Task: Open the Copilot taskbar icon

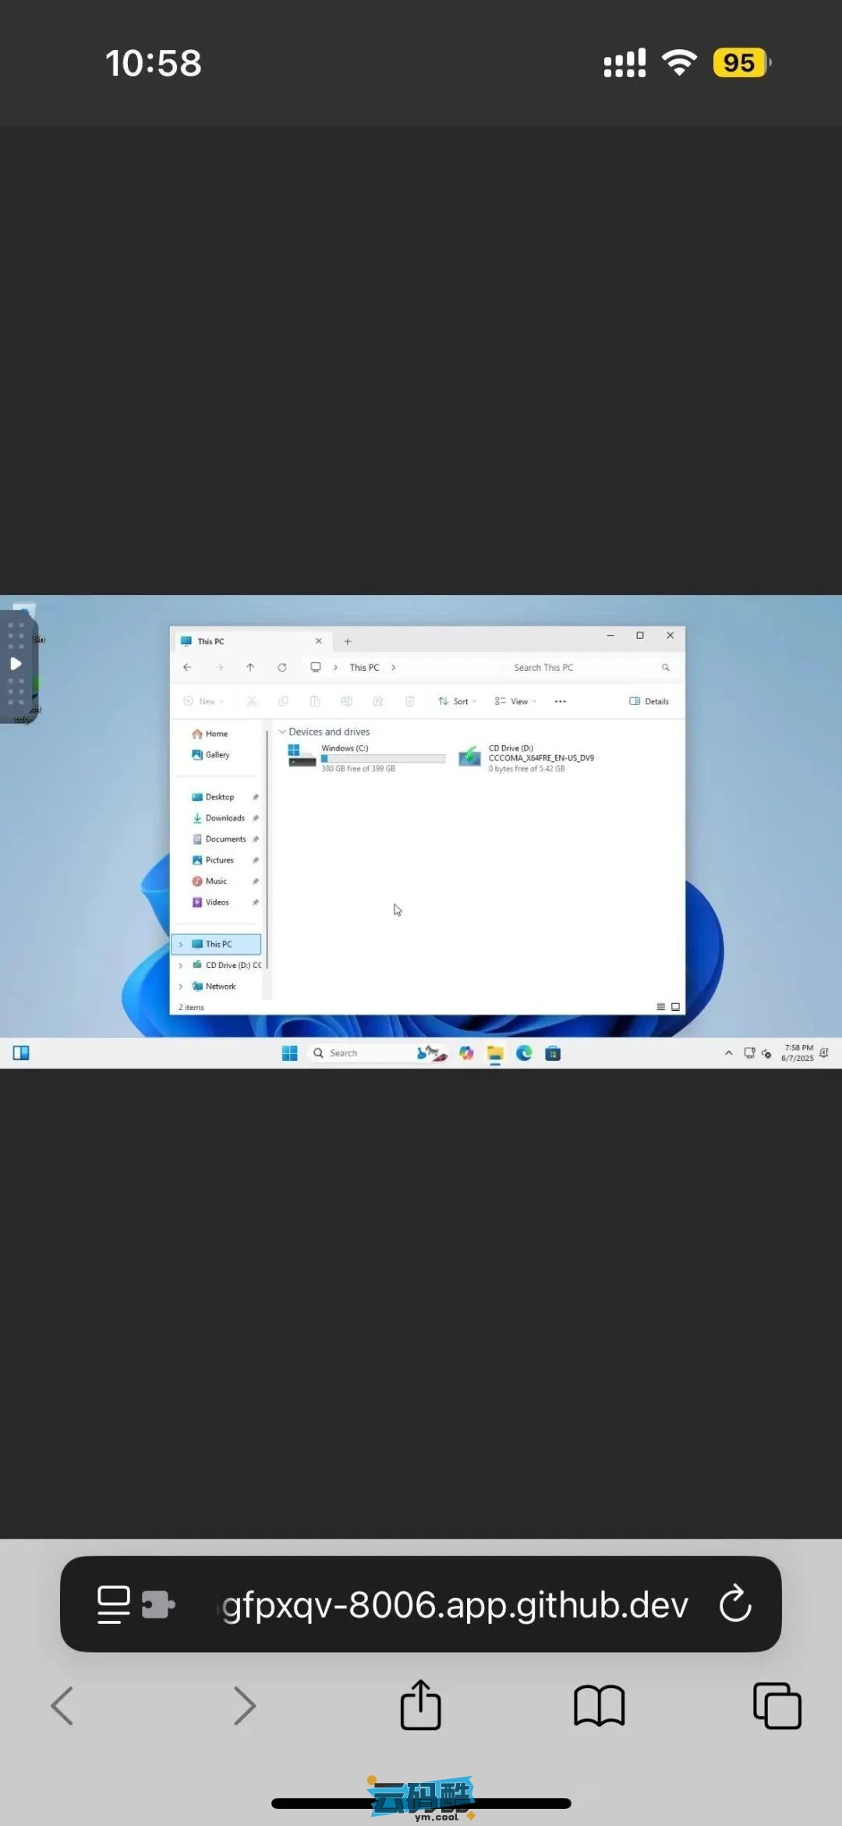Action: pyautogui.click(x=466, y=1053)
